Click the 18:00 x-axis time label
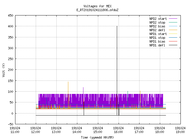 click(160, 132)
